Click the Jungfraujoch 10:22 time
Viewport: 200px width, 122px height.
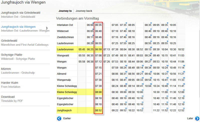[131, 110]
